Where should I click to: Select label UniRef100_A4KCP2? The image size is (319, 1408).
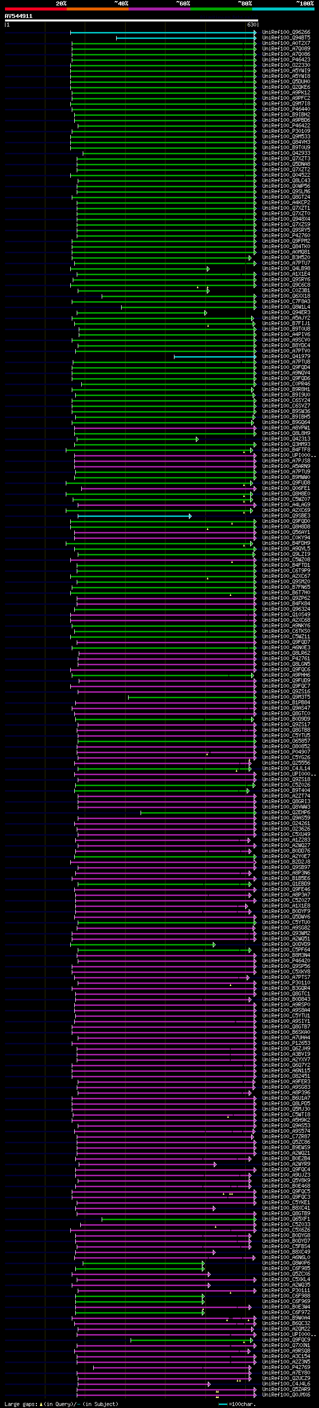286,202
